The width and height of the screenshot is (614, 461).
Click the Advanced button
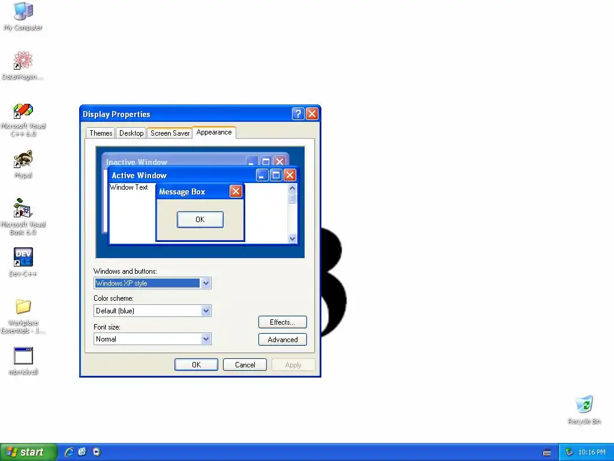tap(282, 340)
